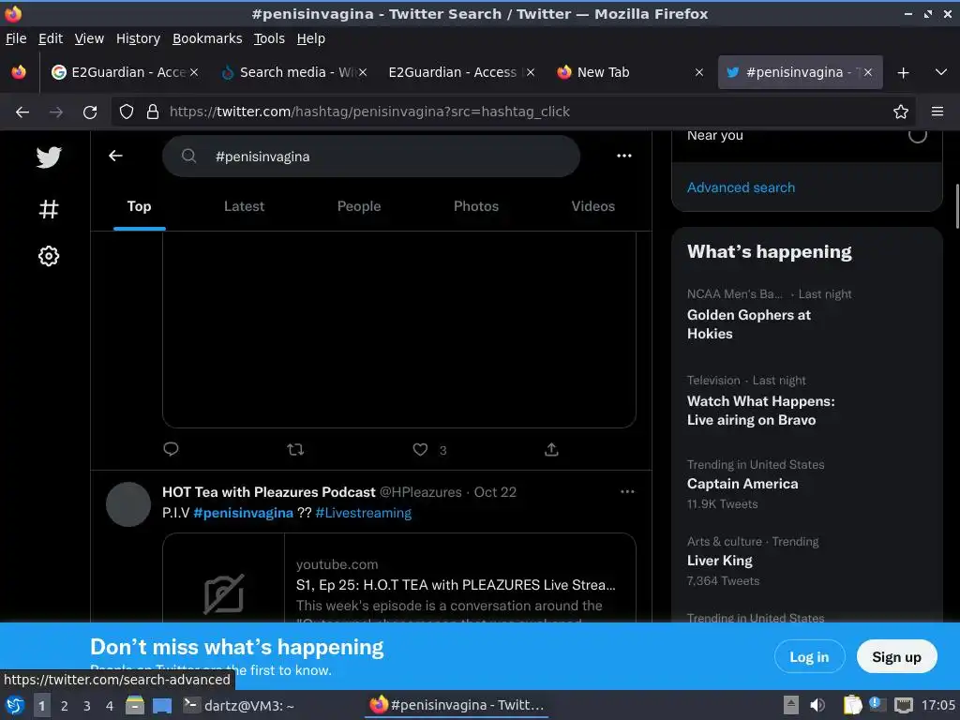The width and height of the screenshot is (960, 720).
Task: Open the Firefox hamburger application menu
Action: (x=937, y=112)
